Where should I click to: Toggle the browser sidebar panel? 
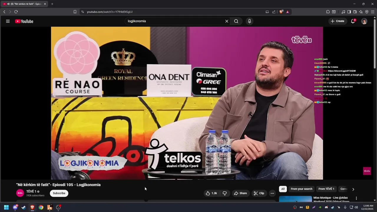tap(349, 12)
